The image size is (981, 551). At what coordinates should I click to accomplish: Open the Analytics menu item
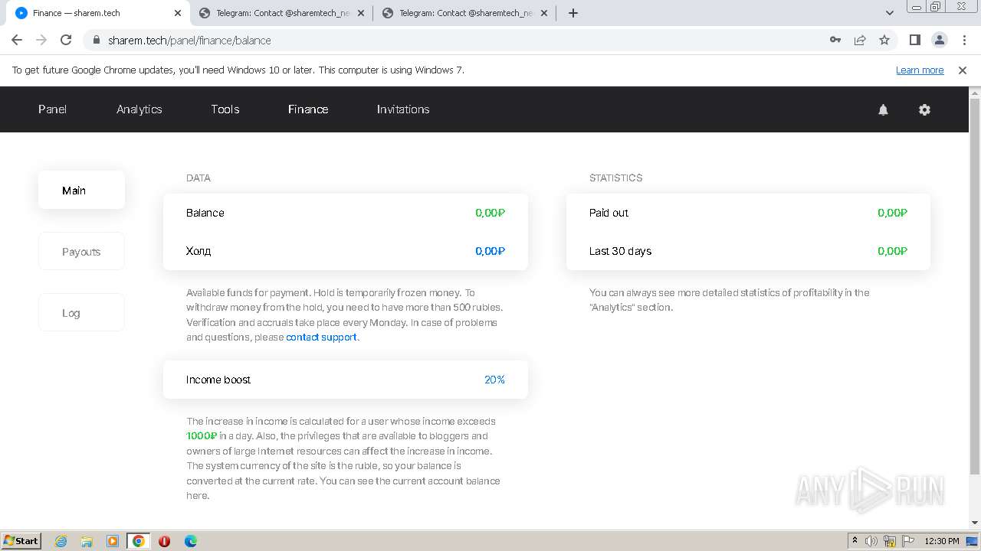(139, 109)
